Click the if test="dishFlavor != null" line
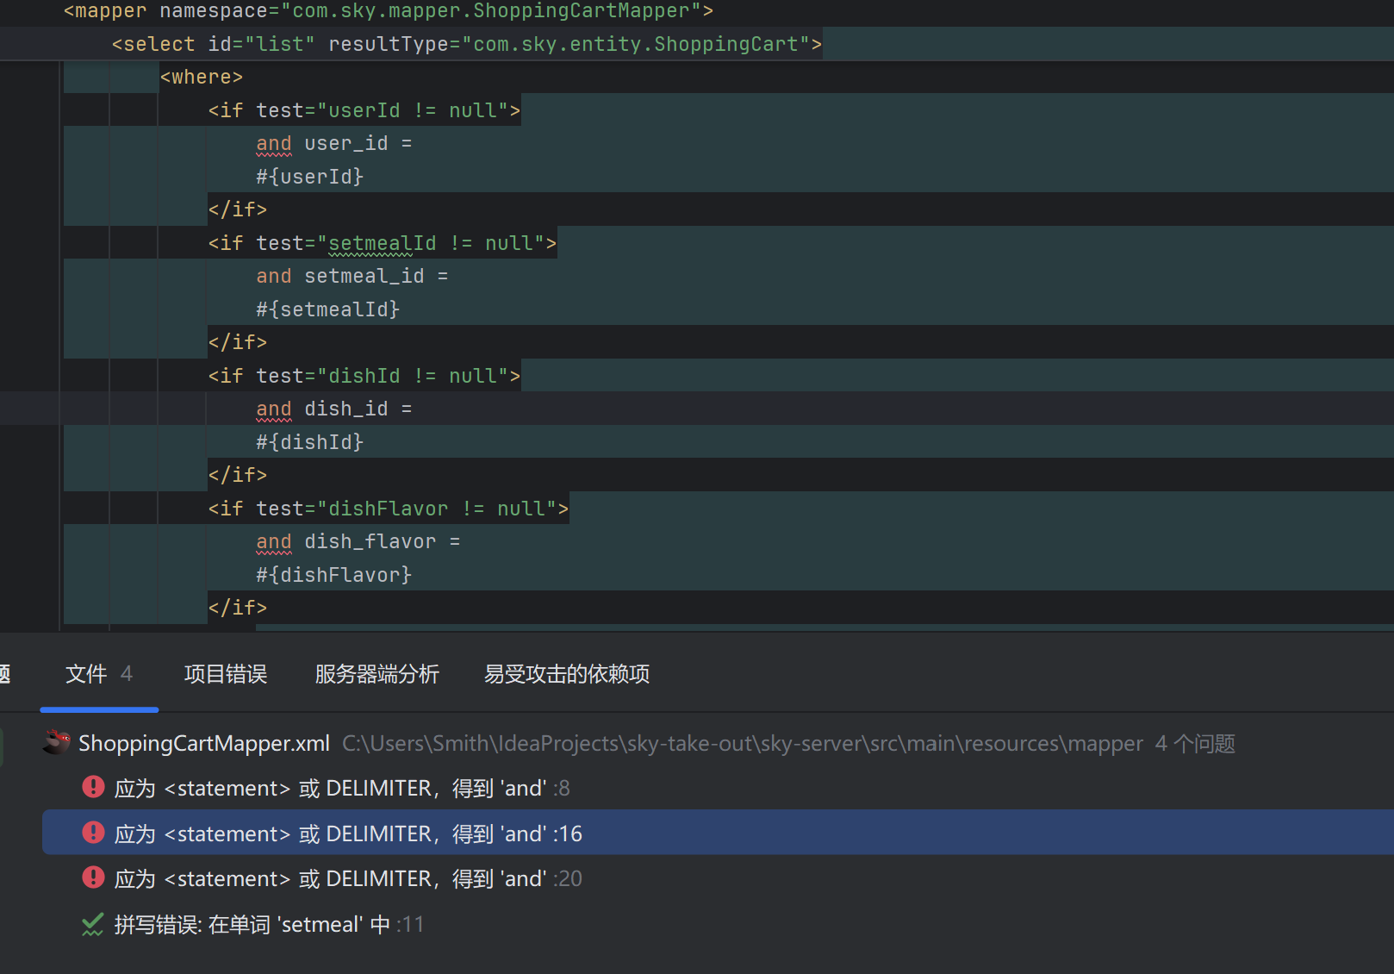The image size is (1394, 974). click(388, 509)
